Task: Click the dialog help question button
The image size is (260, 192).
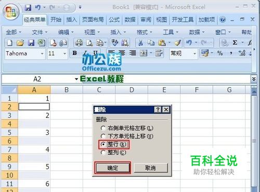Action: coord(158,109)
